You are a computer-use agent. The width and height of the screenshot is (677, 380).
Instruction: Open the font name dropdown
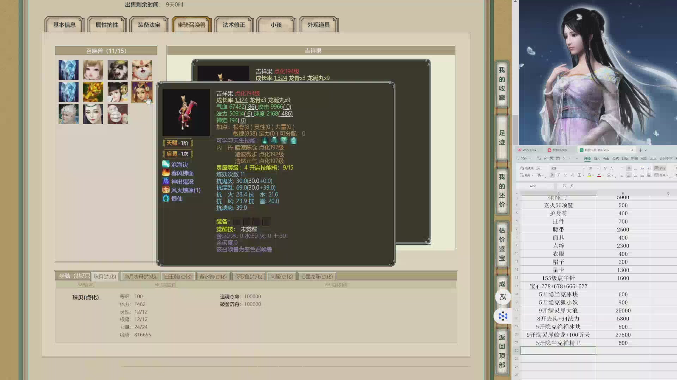pos(584,168)
